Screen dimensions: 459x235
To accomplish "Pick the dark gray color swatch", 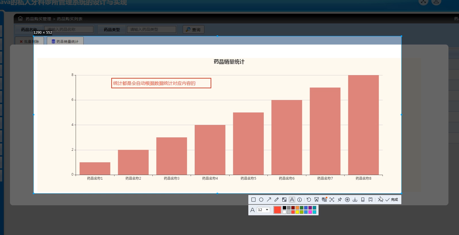I will [289, 208].
